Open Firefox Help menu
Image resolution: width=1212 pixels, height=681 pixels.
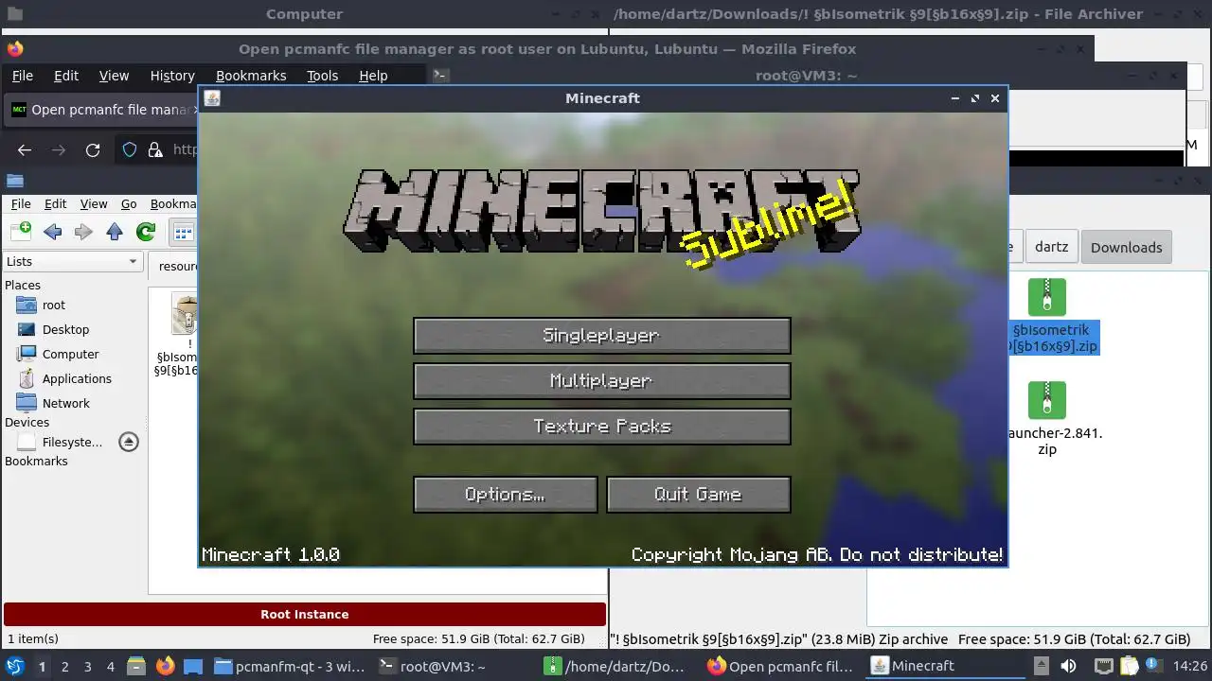(373, 76)
